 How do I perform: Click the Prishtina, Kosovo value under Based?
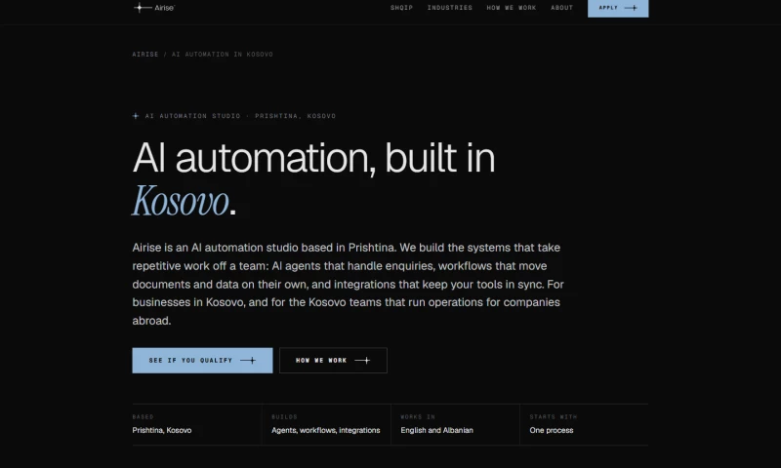162,430
